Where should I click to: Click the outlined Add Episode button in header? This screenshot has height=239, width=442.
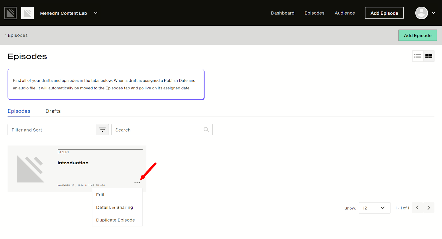384,13
